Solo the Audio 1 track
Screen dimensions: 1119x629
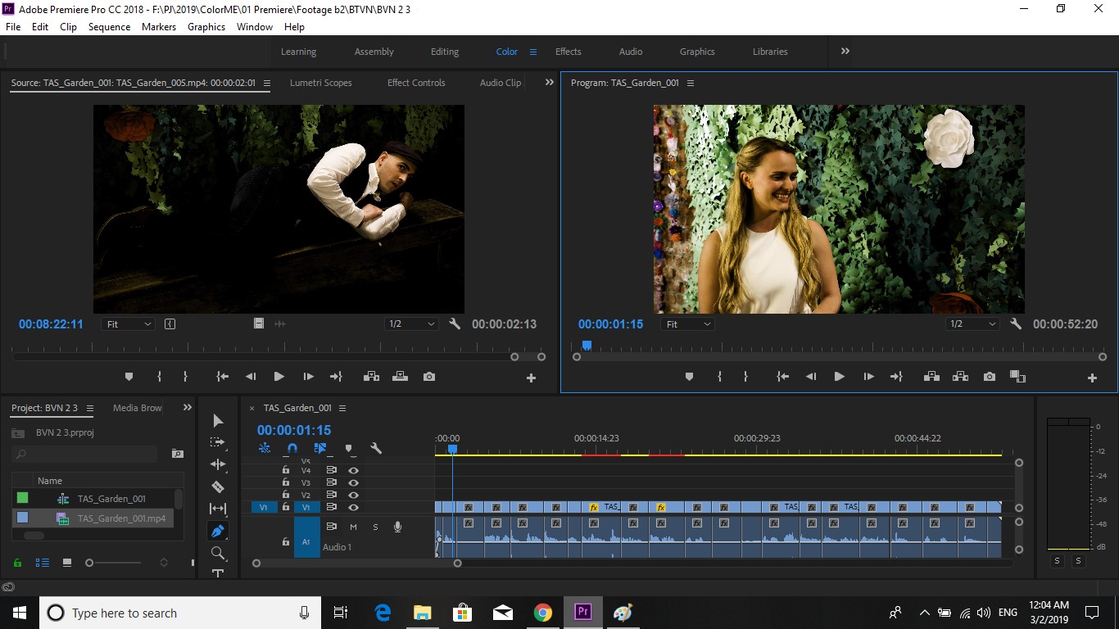(376, 527)
